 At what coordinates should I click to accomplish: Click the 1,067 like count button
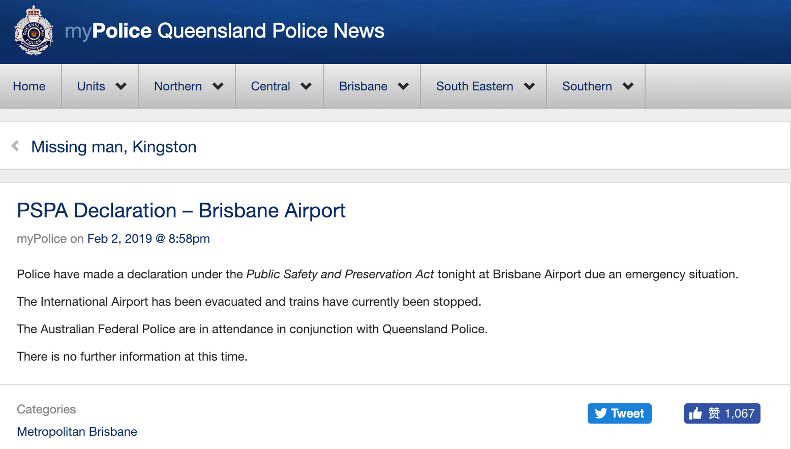click(739, 413)
